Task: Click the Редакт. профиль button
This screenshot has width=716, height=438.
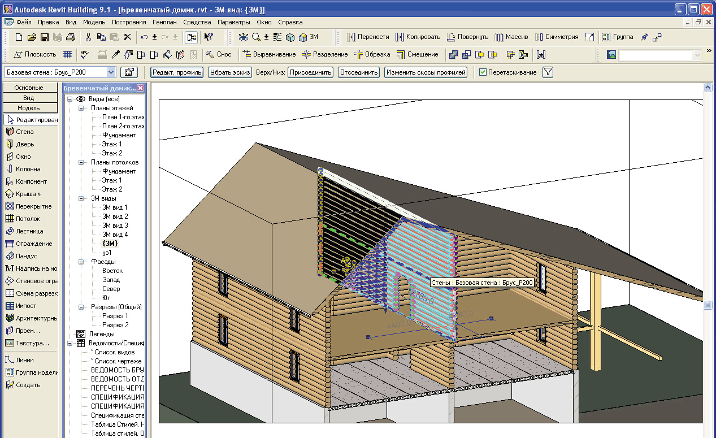Action: coord(176,72)
